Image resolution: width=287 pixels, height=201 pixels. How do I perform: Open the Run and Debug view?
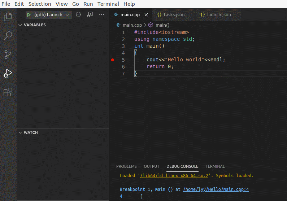pos(8,73)
